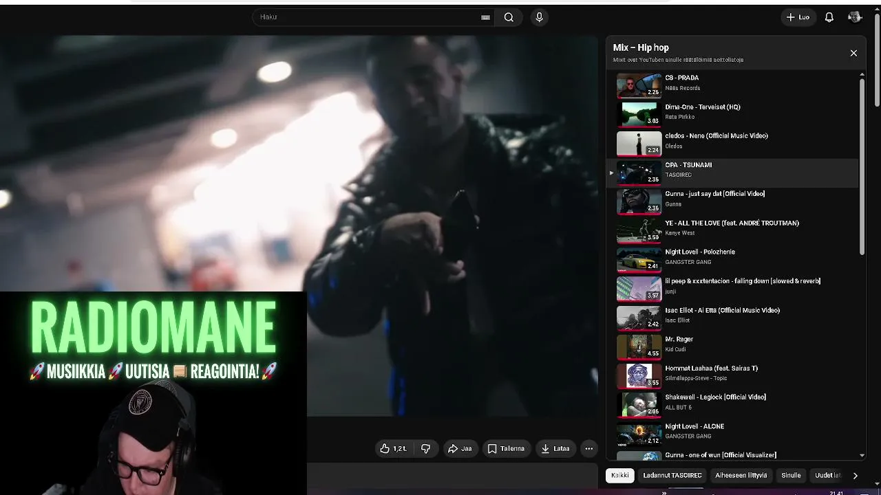
Task: Click the magnifier search button
Action: [509, 17]
